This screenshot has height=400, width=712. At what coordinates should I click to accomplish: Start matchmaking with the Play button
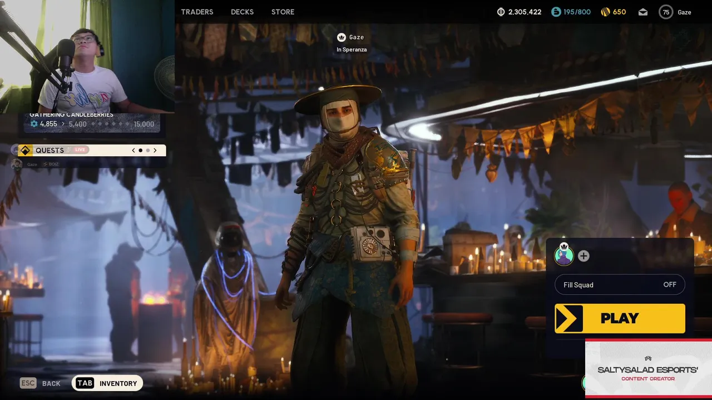click(620, 318)
